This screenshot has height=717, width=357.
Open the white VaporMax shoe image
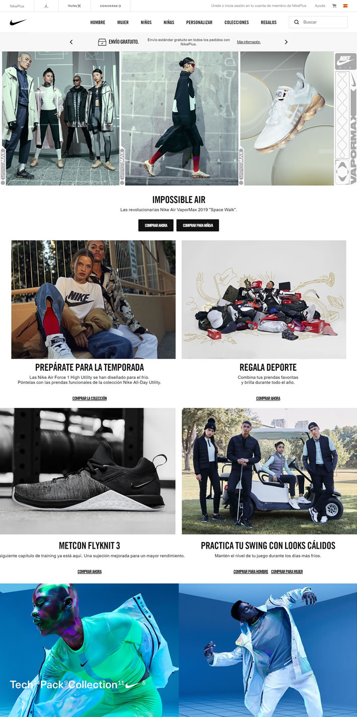click(287, 118)
